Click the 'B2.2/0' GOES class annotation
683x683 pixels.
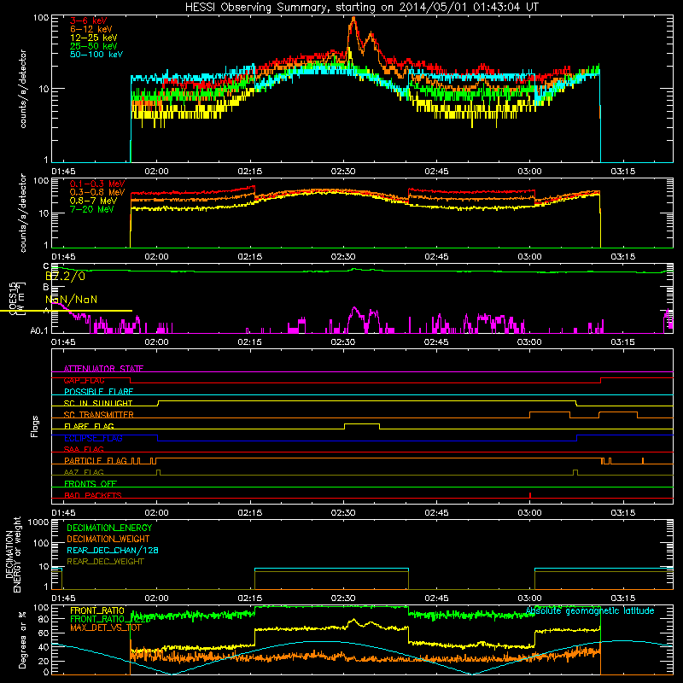click(x=66, y=276)
